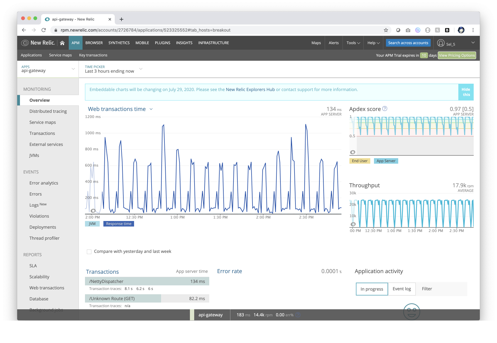This screenshot has height=343, width=497.
Task: Hide the embeddable charts notice
Action: click(x=466, y=92)
